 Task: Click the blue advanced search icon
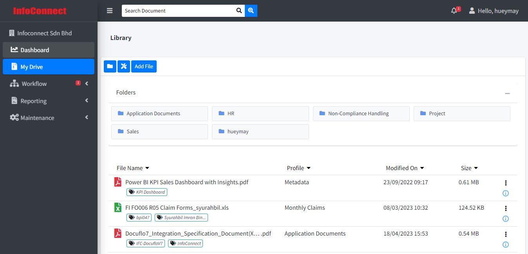point(251,11)
